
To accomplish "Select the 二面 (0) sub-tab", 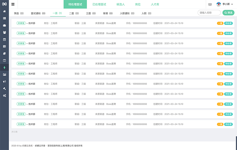I will coord(74,13).
